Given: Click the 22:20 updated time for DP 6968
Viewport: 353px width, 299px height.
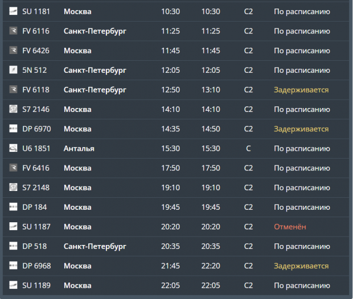Looking at the screenshot, I should tap(211, 266).
